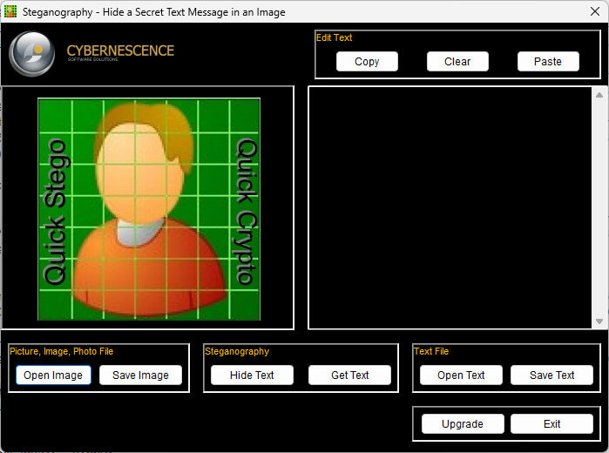Click the Cybernescence round logo icon

click(32, 54)
